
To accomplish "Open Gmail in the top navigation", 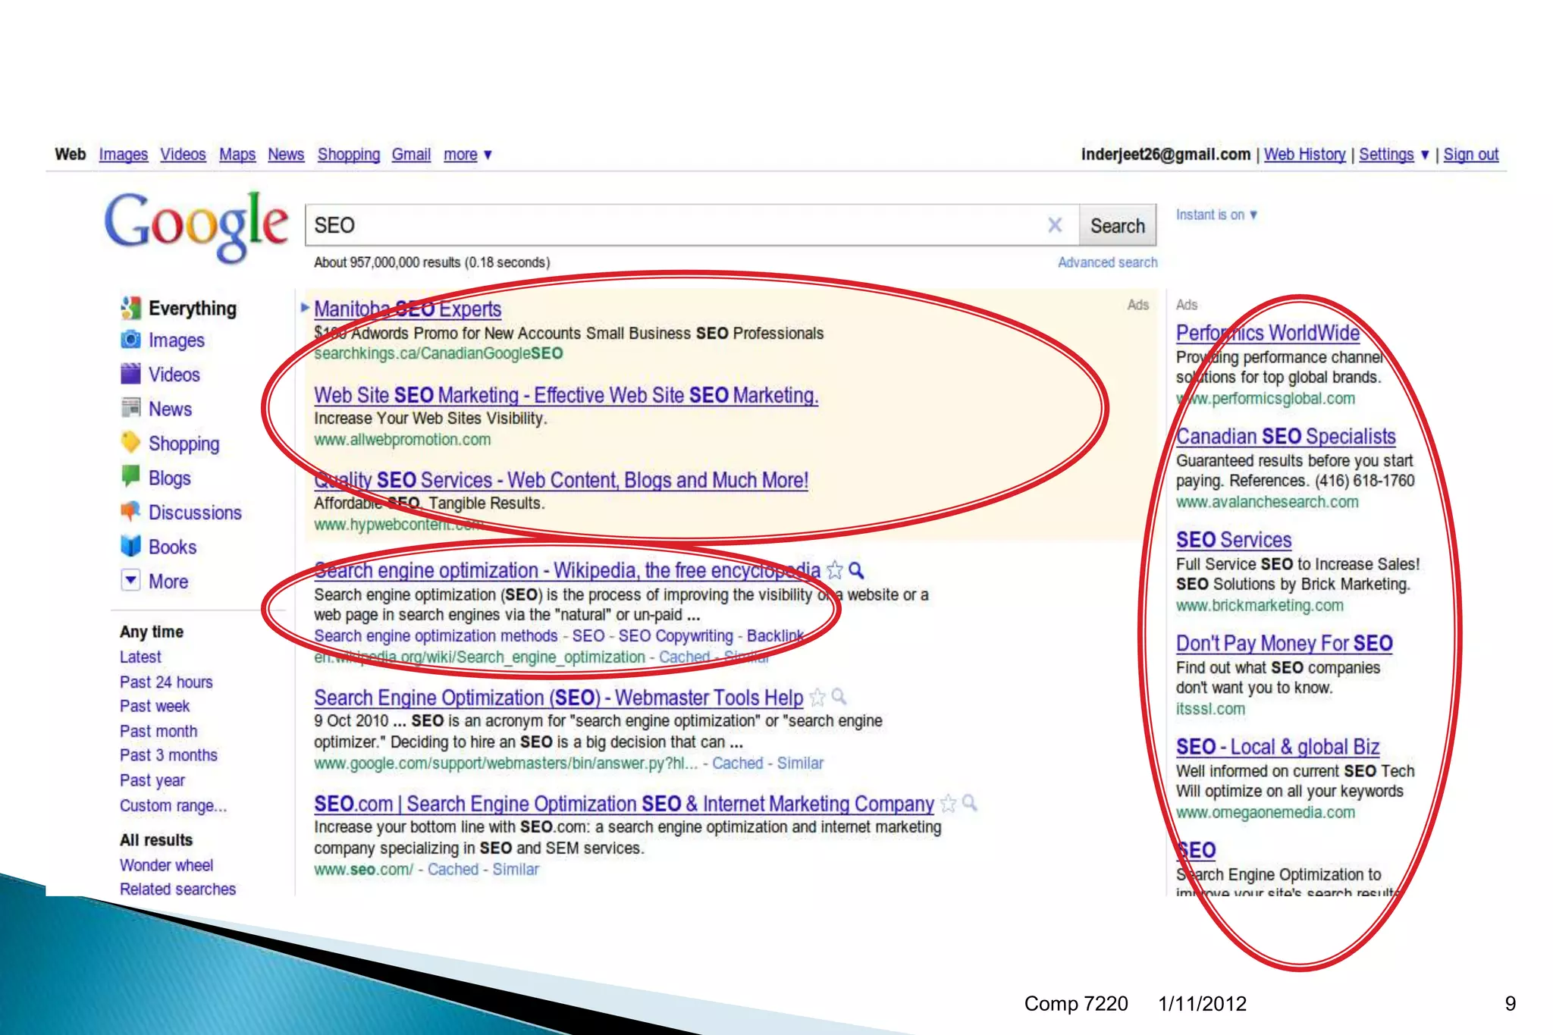I will point(411,155).
